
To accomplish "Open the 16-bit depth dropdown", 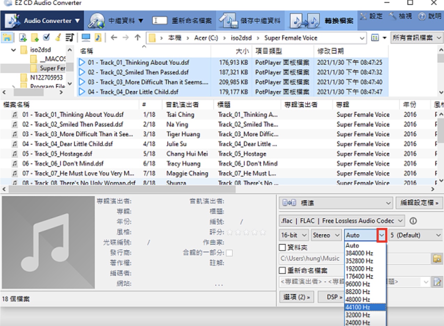I will click(x=294, y=235).
